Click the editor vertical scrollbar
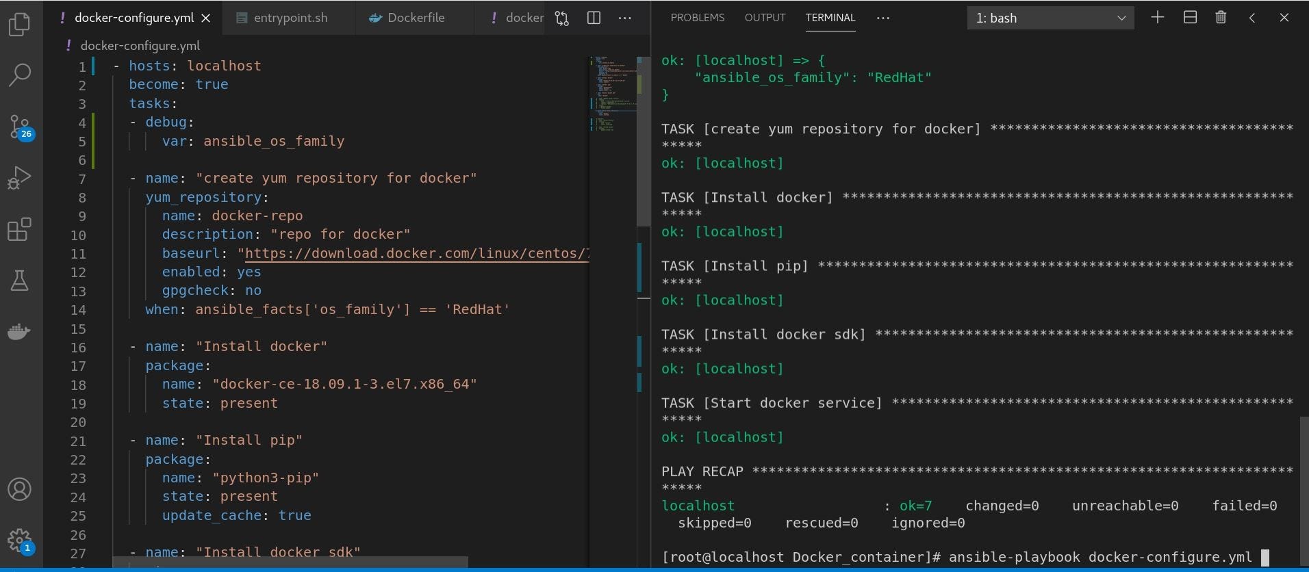The width and height of the screenshot is (1309, 572). (x=644, y=142)
